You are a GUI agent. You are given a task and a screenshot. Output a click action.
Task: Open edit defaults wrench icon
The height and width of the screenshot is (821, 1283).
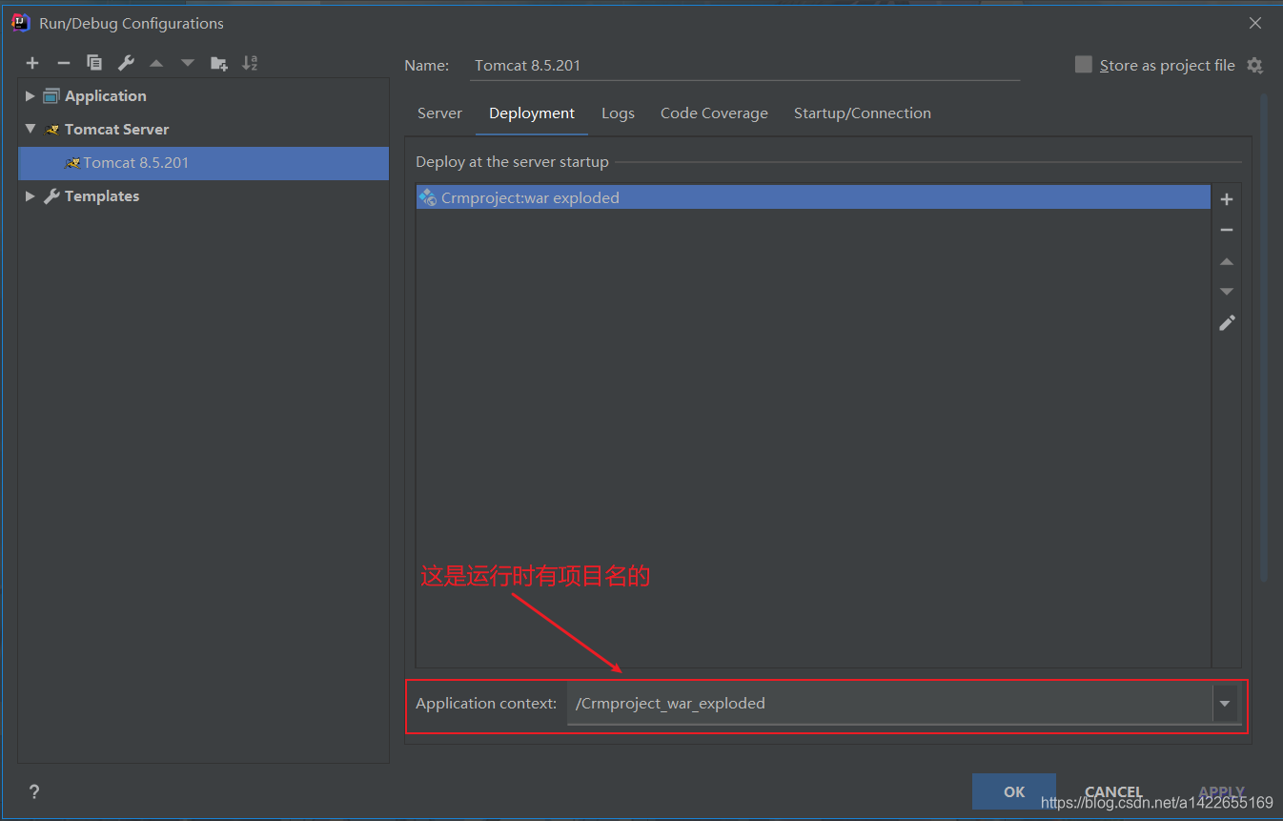(126, 63)
